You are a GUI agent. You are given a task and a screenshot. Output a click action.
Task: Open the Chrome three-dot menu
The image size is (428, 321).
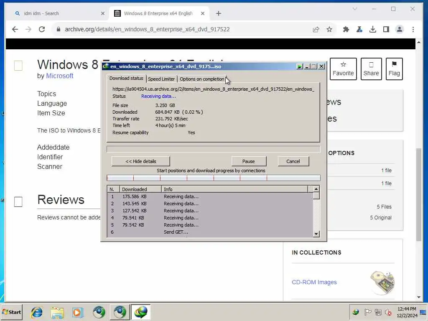coord(413,29)
